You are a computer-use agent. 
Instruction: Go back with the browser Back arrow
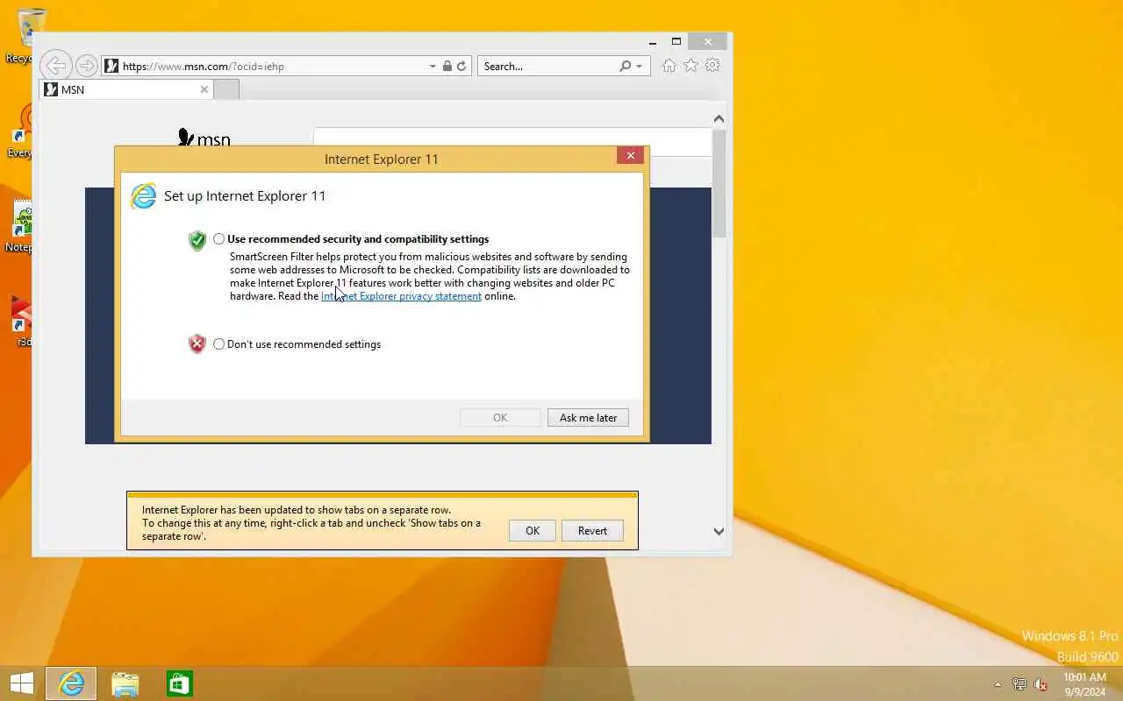(55, 65)
